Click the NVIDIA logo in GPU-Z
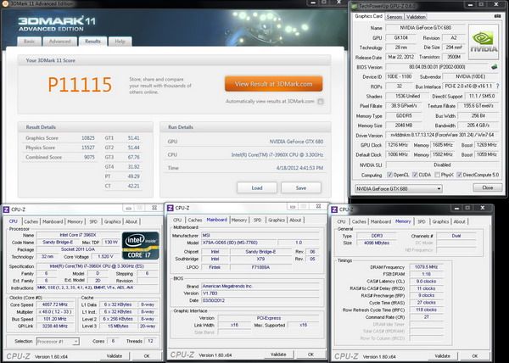509x363 pixels. click(484, 42)
